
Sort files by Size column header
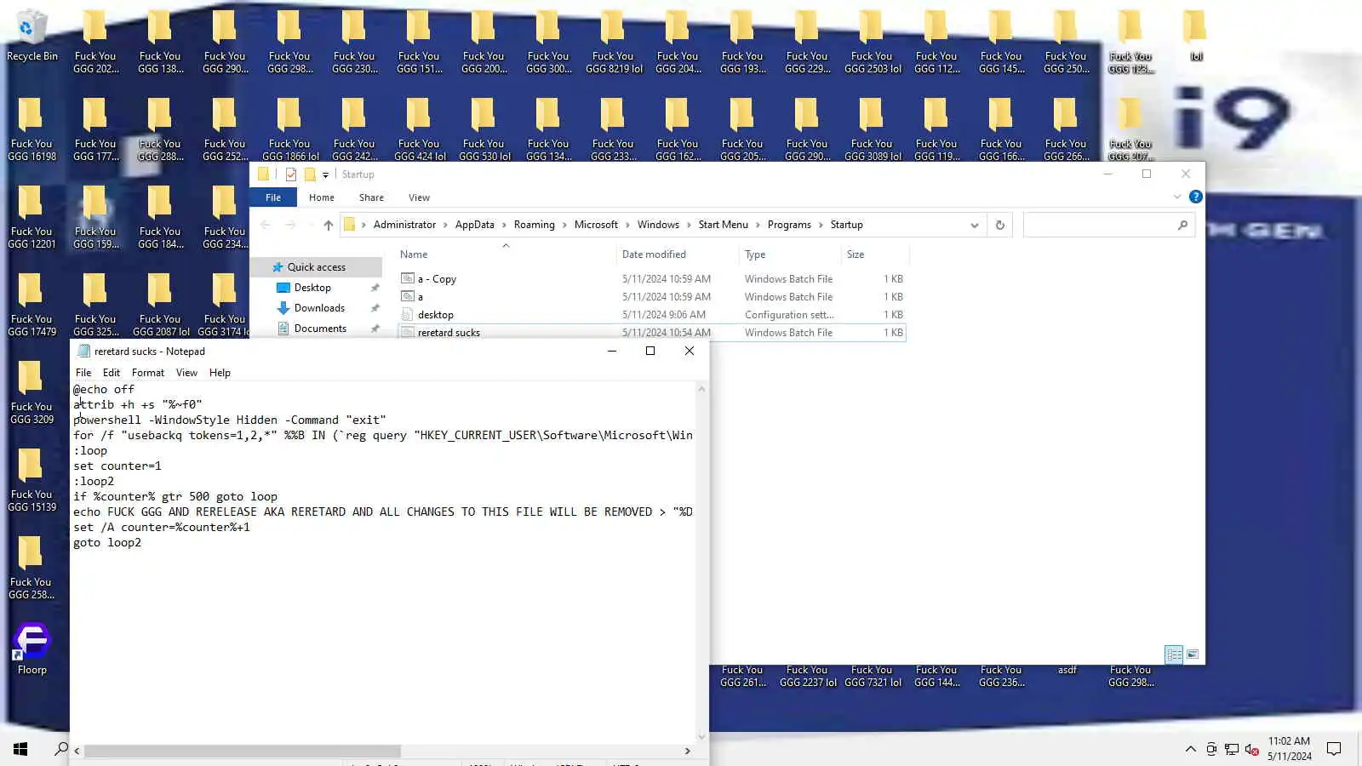874,254
